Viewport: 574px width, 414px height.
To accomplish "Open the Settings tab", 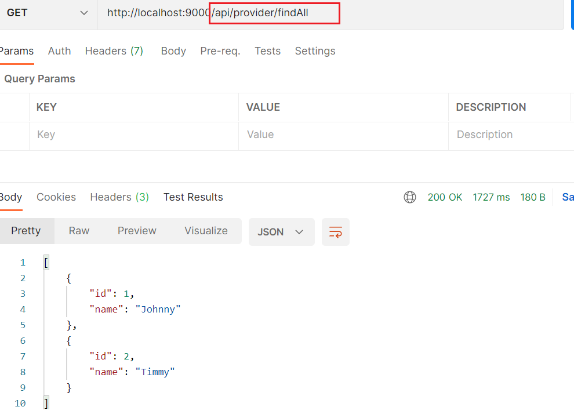I will 315,51.
